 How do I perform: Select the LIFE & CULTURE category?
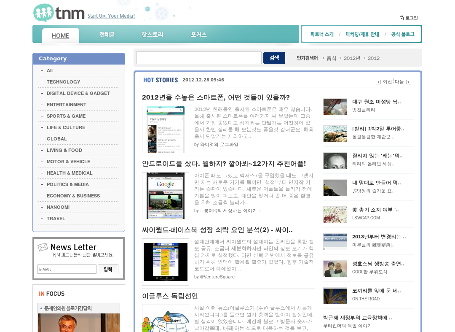pos(66,127)
